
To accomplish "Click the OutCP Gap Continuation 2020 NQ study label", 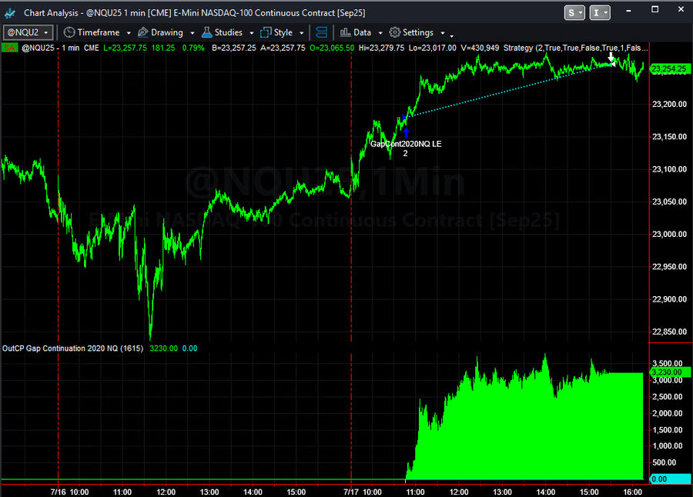I will click(x=73, y=349).
